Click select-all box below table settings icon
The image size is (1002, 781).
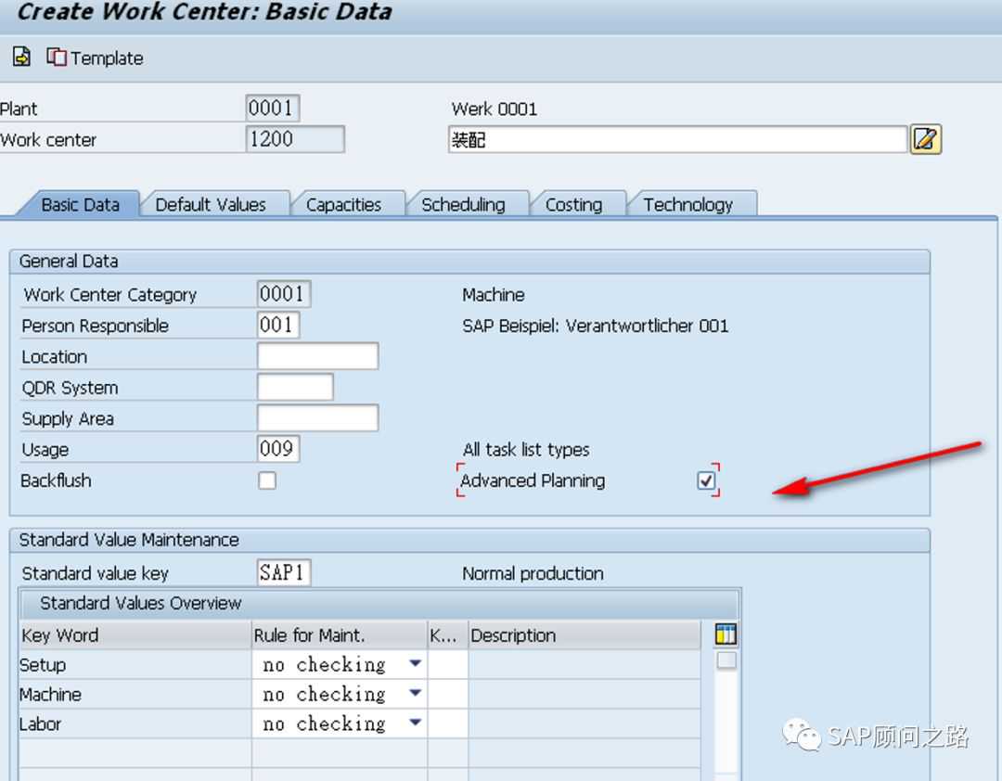(726, 660)
